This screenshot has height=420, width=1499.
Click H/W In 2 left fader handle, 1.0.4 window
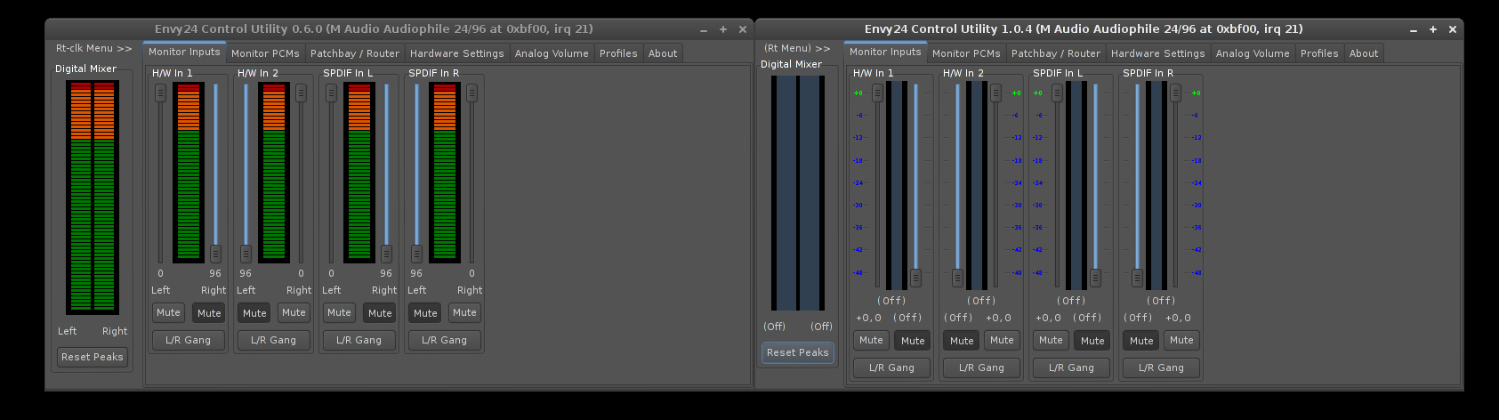(x=957, y=278)
